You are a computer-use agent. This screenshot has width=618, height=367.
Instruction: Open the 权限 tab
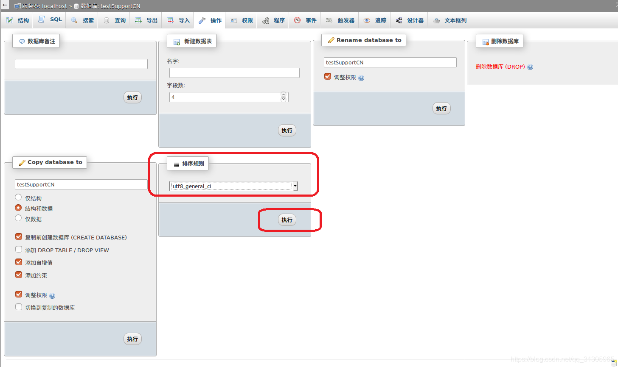click(242, 20)
